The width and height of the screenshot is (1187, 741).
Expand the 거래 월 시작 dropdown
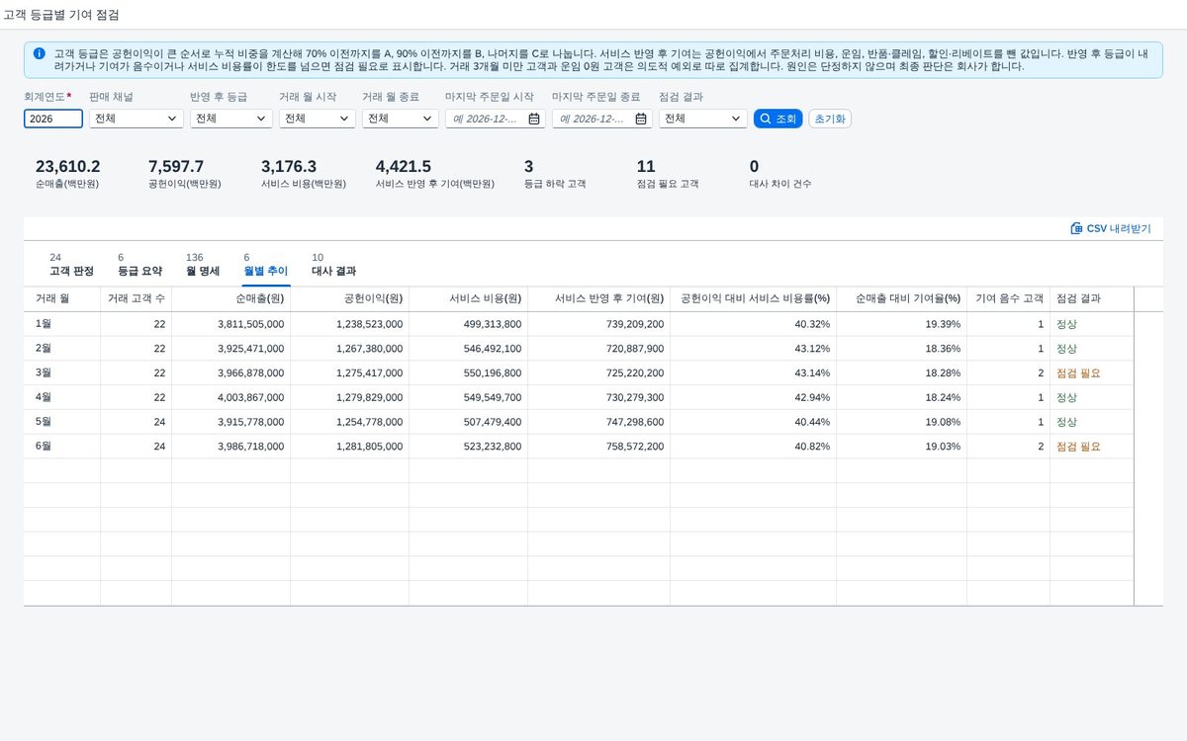[x=317, y=119]
